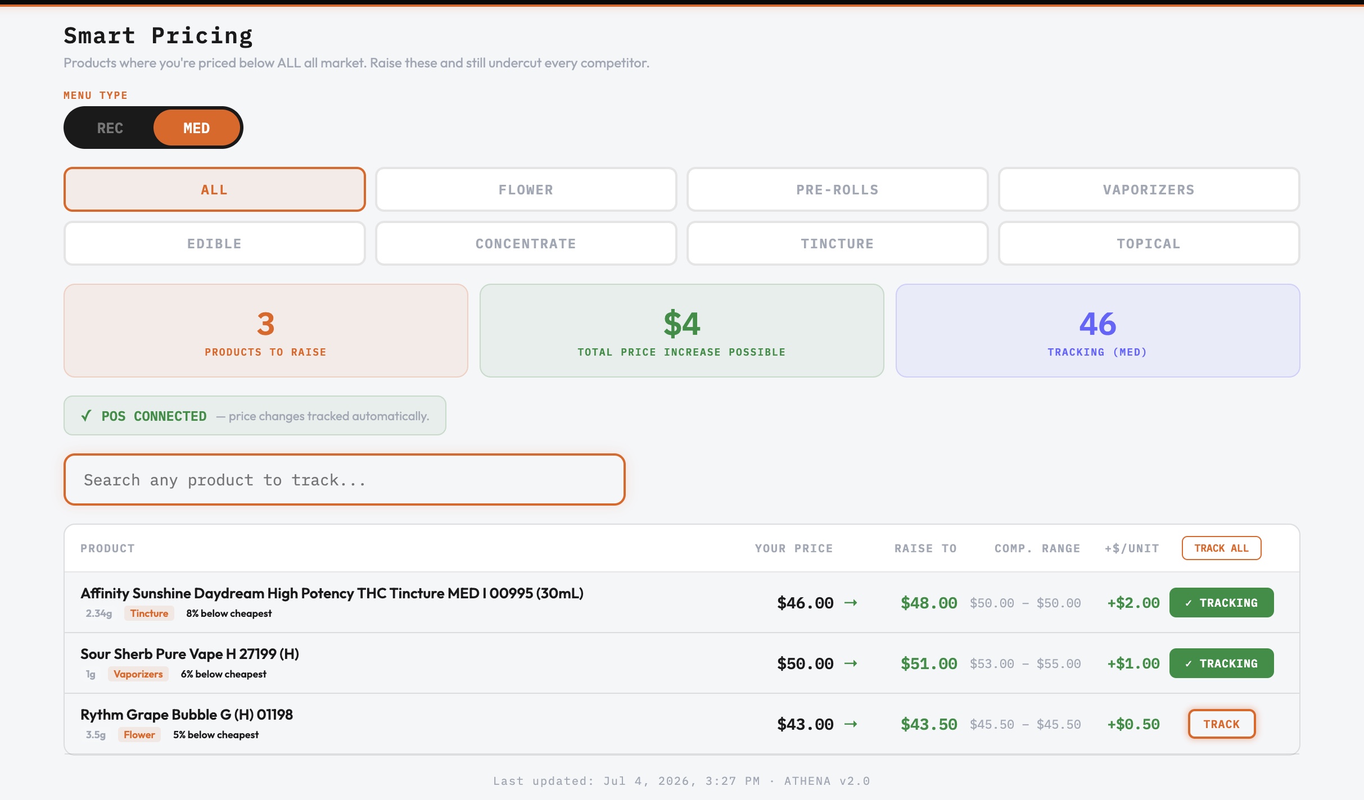The height and width of the screenshot is (800, 1364).
Task: Click the Vaporizers category tag
Action: pyautogui.click(x=138, y=674)
